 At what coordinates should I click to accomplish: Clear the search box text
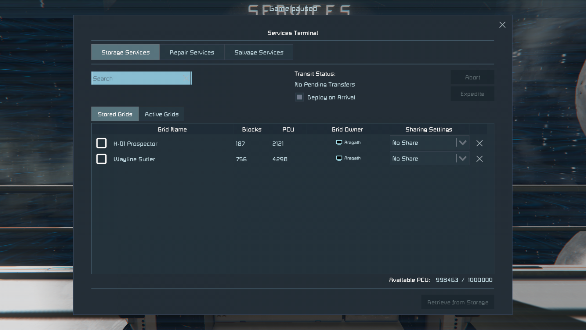(186, 78)
